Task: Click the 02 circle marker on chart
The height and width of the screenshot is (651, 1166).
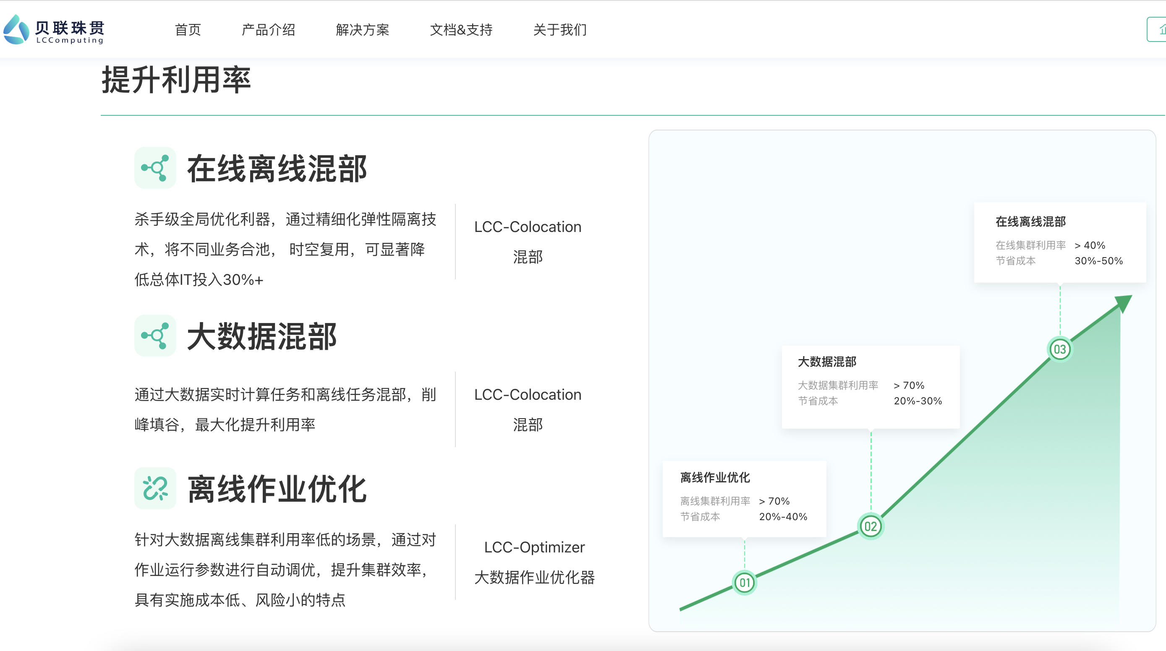Action: pos(871,526)
